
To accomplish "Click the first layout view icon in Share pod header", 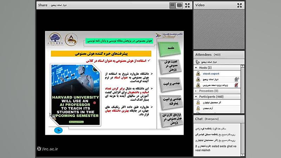I will [x=172, y=5].
